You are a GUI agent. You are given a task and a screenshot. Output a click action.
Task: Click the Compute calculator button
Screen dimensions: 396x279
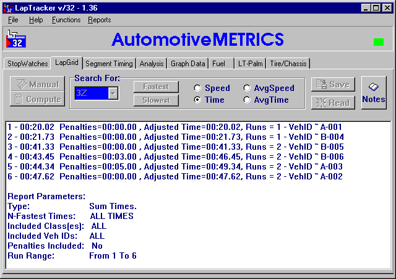tap(37, 99)
